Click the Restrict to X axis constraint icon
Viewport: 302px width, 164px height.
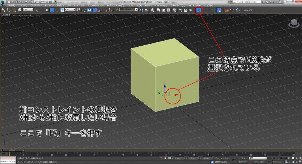[x=199, y=10]
